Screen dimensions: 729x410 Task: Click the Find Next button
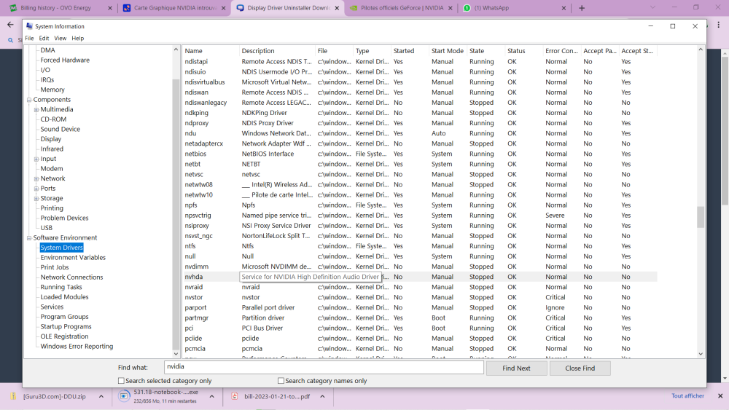pyautogui.click(x=516, y=368)
